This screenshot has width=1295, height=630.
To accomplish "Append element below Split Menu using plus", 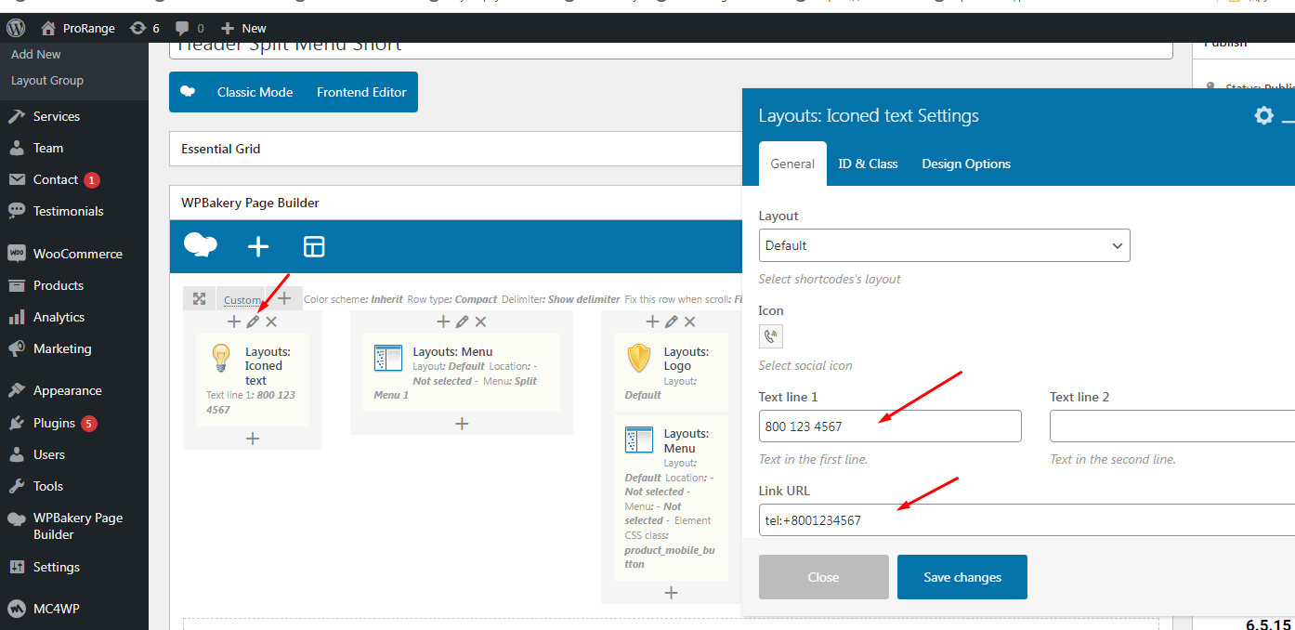I will click(x=462, y=424).
